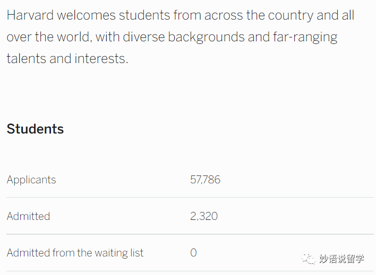Select the waiting list value 0
This screenshot has height=275, width=376.
point(193,253)
